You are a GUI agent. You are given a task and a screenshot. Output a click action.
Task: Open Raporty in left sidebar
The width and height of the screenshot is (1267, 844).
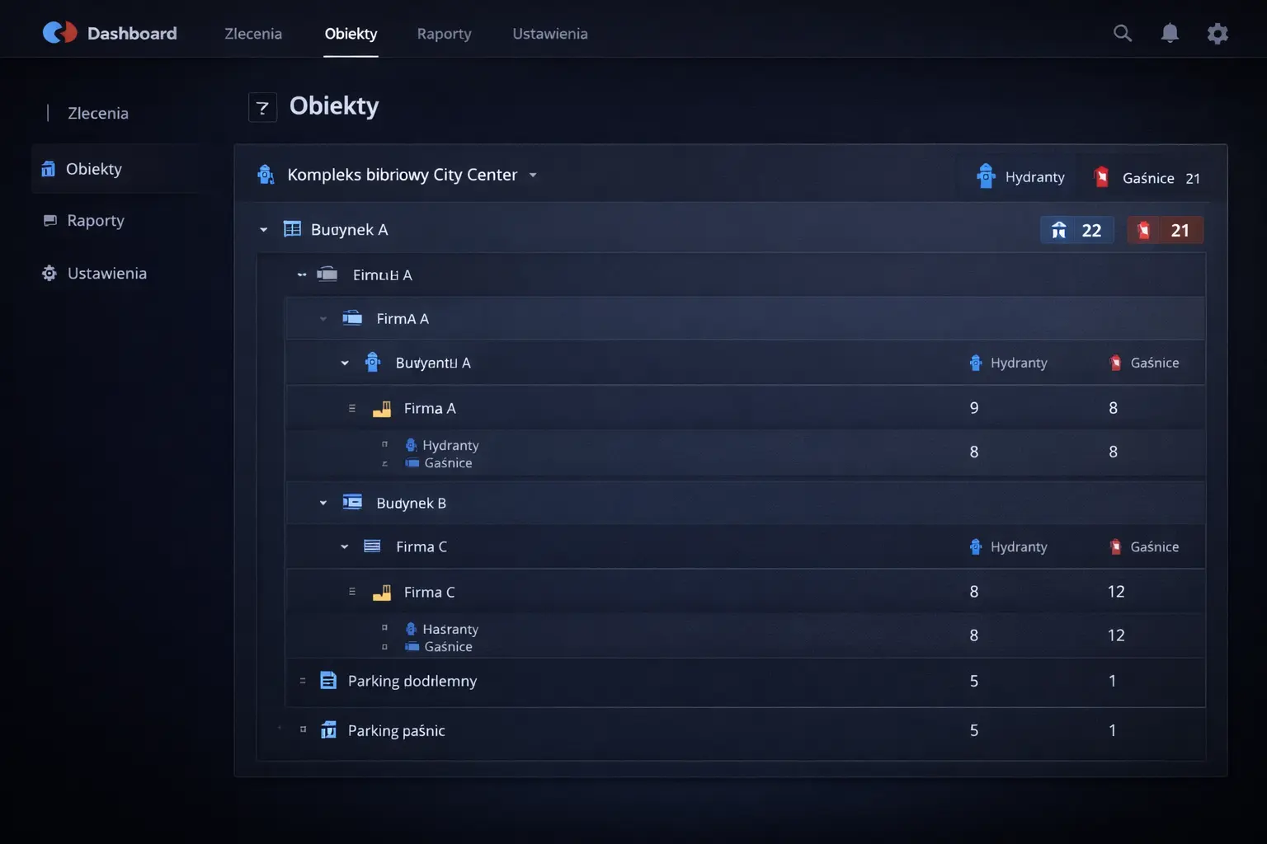(x=96, y=221)
